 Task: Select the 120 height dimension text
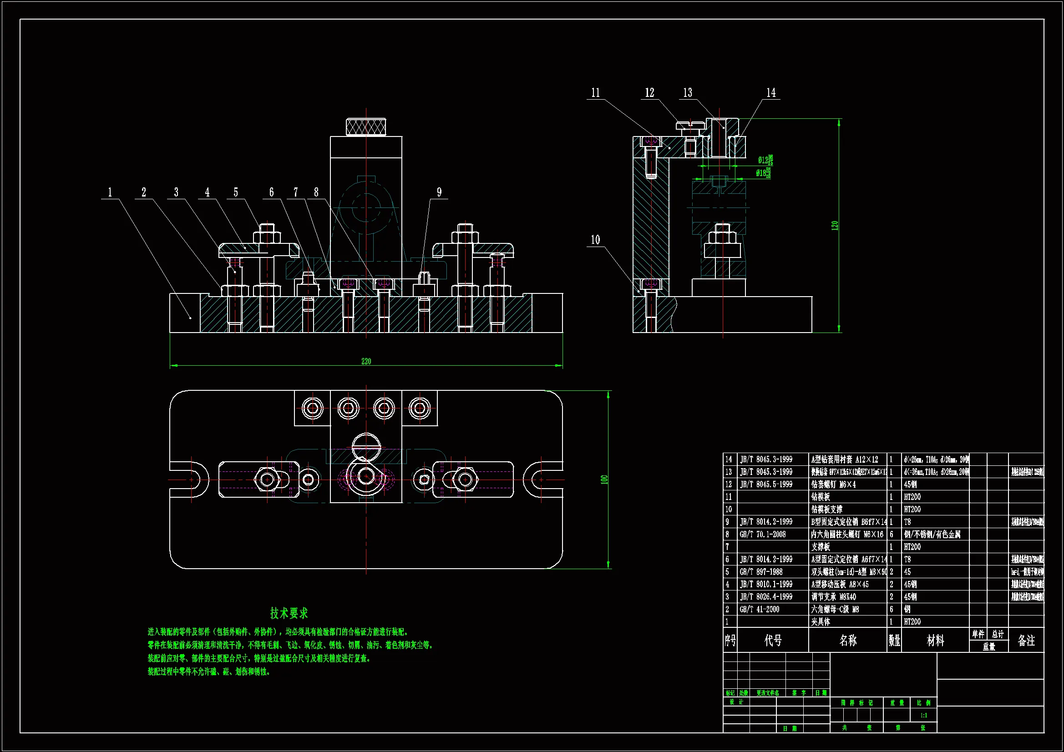point(835,226)
